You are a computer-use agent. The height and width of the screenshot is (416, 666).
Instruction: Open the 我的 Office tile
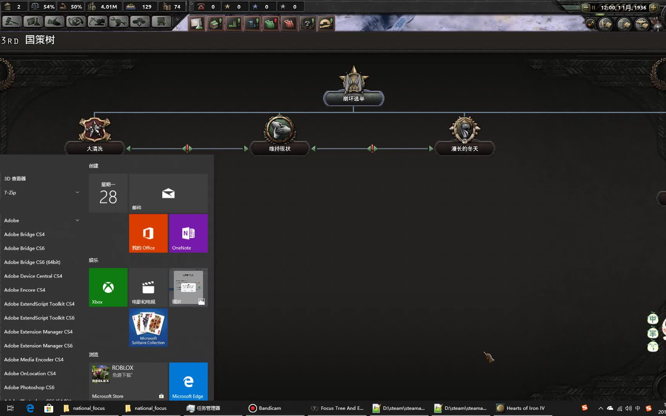pos(148,233)
